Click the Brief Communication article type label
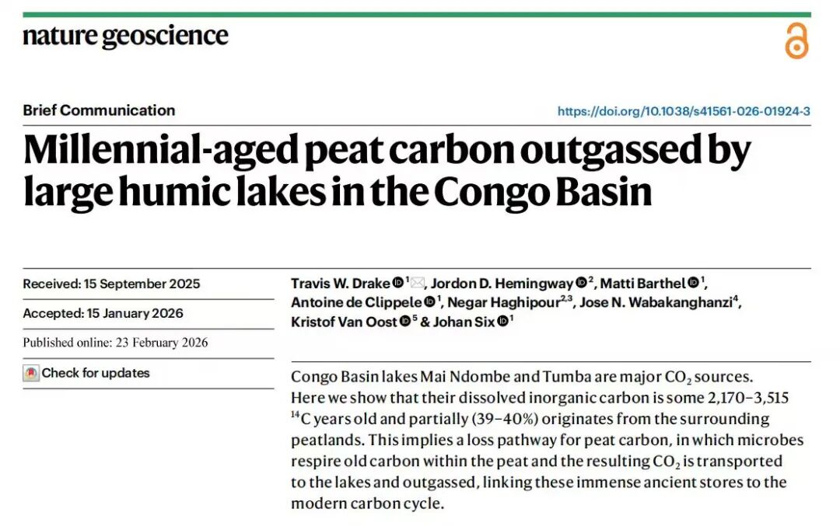The width and height of the screenshot is (840, 526). tap(99, 110)
